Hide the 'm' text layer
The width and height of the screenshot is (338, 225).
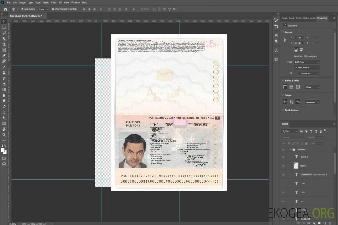[284, 202]
